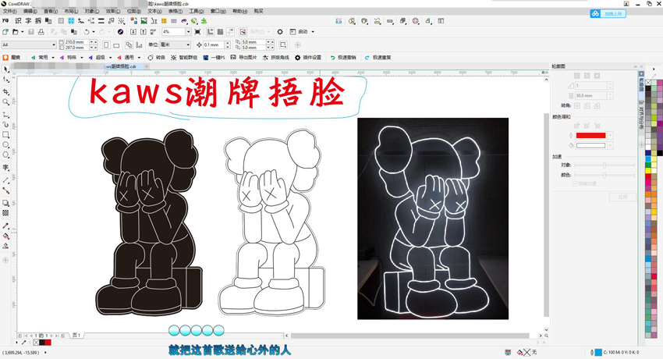The width and height of the screenshot is (663, 359).
Task: Select the Rectangle tool
Action: (5, 135)
